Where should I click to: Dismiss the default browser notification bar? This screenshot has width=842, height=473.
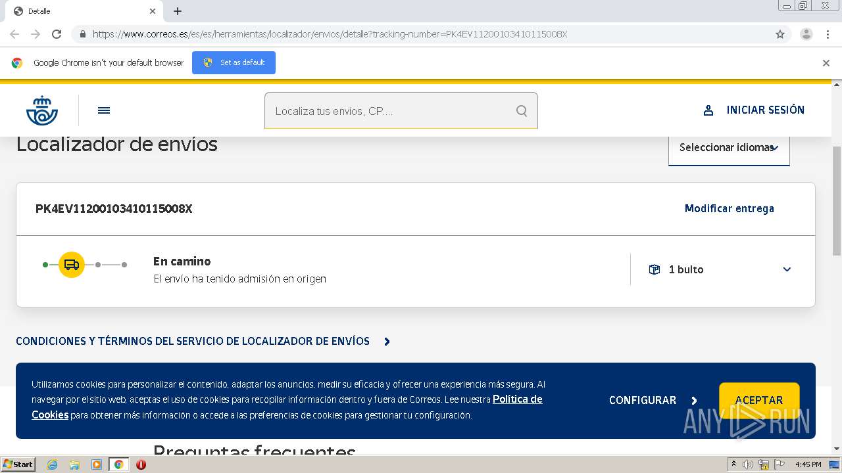click(x=826, y=63)
